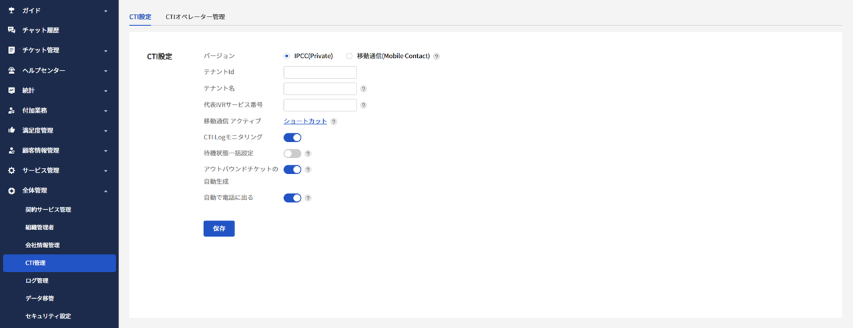Select the IPCC(Private) radio button
Image resolution: width=853 pixels, height=328 pixels.
coord(287,56)
